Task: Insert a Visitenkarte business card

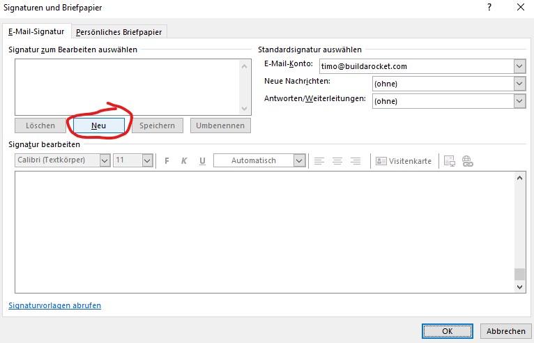Action: (404, 161)
